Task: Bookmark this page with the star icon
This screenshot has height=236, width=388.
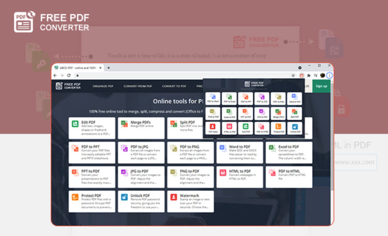Action: point(293,75)
